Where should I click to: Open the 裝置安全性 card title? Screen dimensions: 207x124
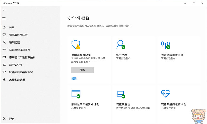tap(123, 104)
